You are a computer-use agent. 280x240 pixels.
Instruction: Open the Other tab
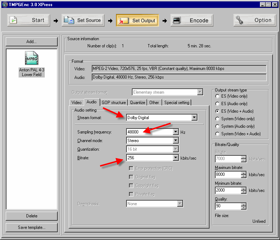[x=154, y=102]
